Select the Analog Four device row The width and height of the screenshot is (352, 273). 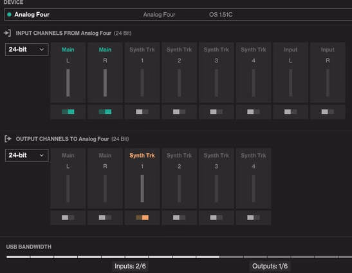(x=178, y=15)
